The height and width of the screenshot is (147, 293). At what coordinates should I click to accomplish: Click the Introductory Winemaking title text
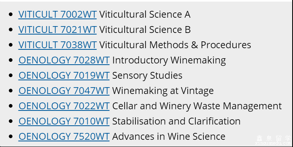click(169, 61)
